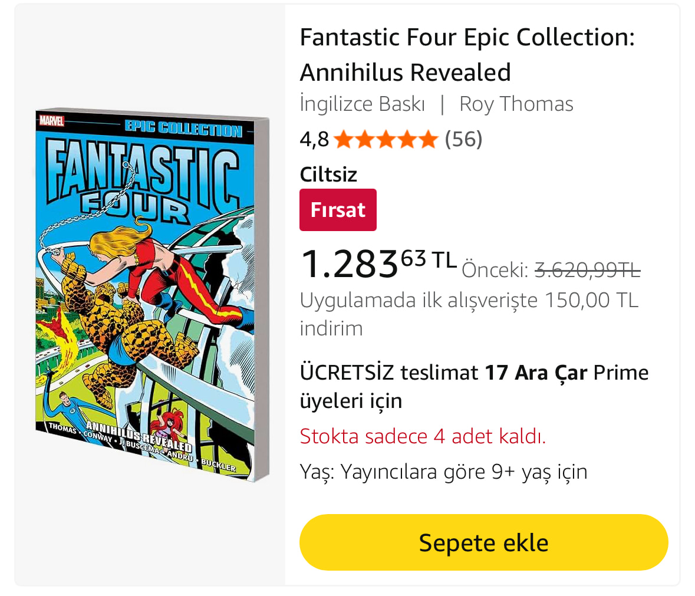Open the (56) reviews count link
Screen dimensions: 695x596
point(463,140)
